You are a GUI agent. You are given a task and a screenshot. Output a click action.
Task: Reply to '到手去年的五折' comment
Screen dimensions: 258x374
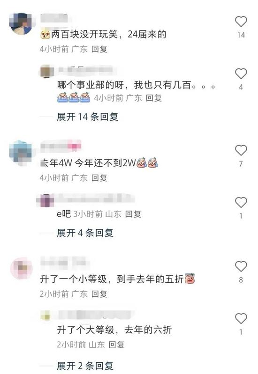(99, 294)
